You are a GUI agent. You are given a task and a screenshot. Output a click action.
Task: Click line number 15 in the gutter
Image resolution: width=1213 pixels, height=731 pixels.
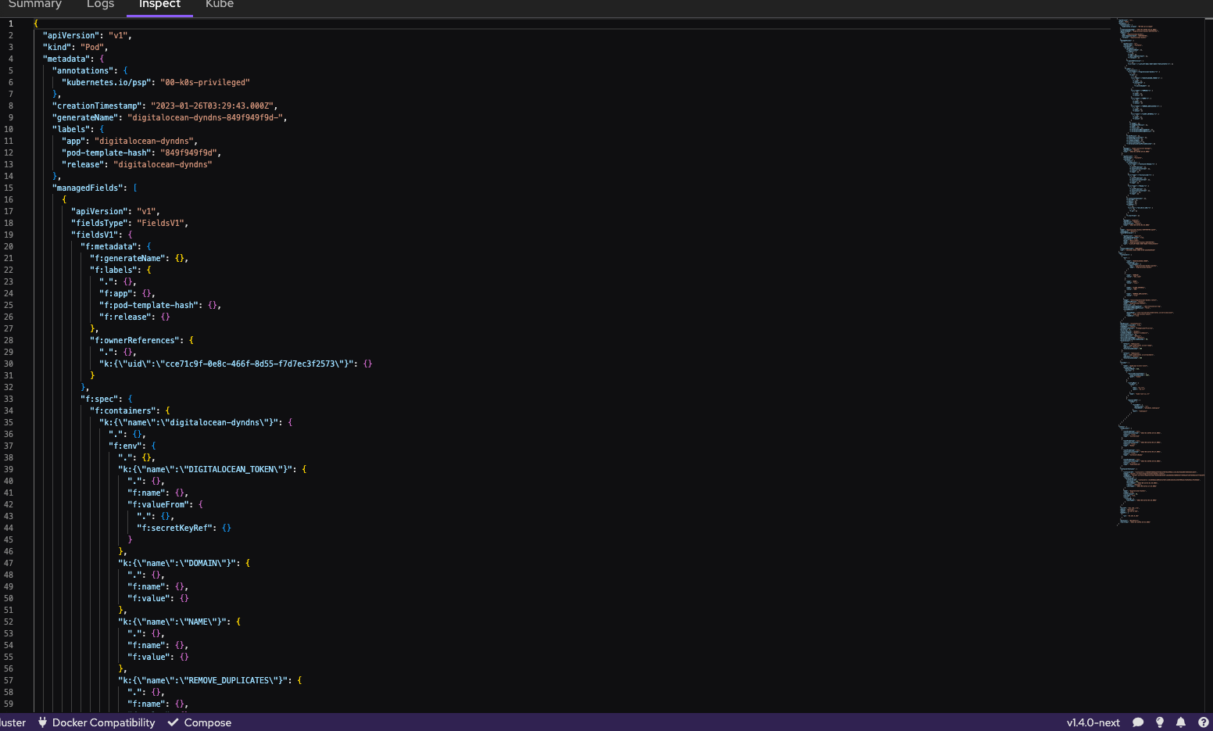point(10,188)
